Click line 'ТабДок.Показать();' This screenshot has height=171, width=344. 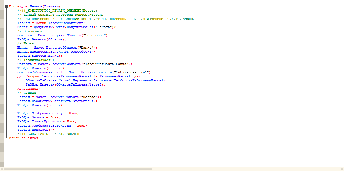[x=36, y=130]
